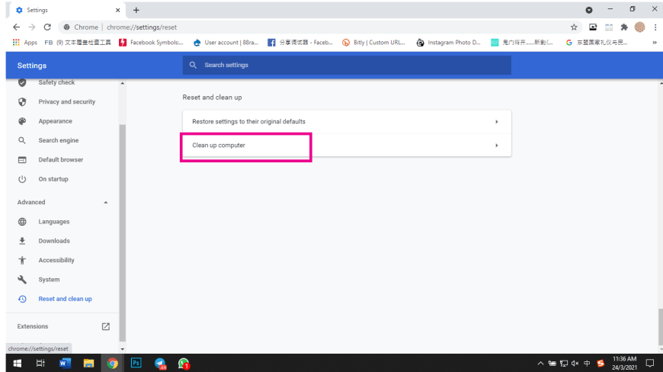Collapse the Advanced settings section
Viewport: 663px width, 372px height.
point(105,202)
